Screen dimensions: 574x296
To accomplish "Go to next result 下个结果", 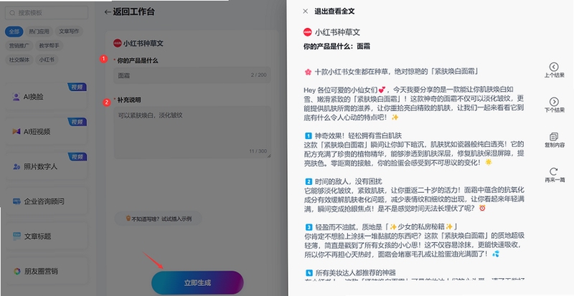I will [554, 105].
